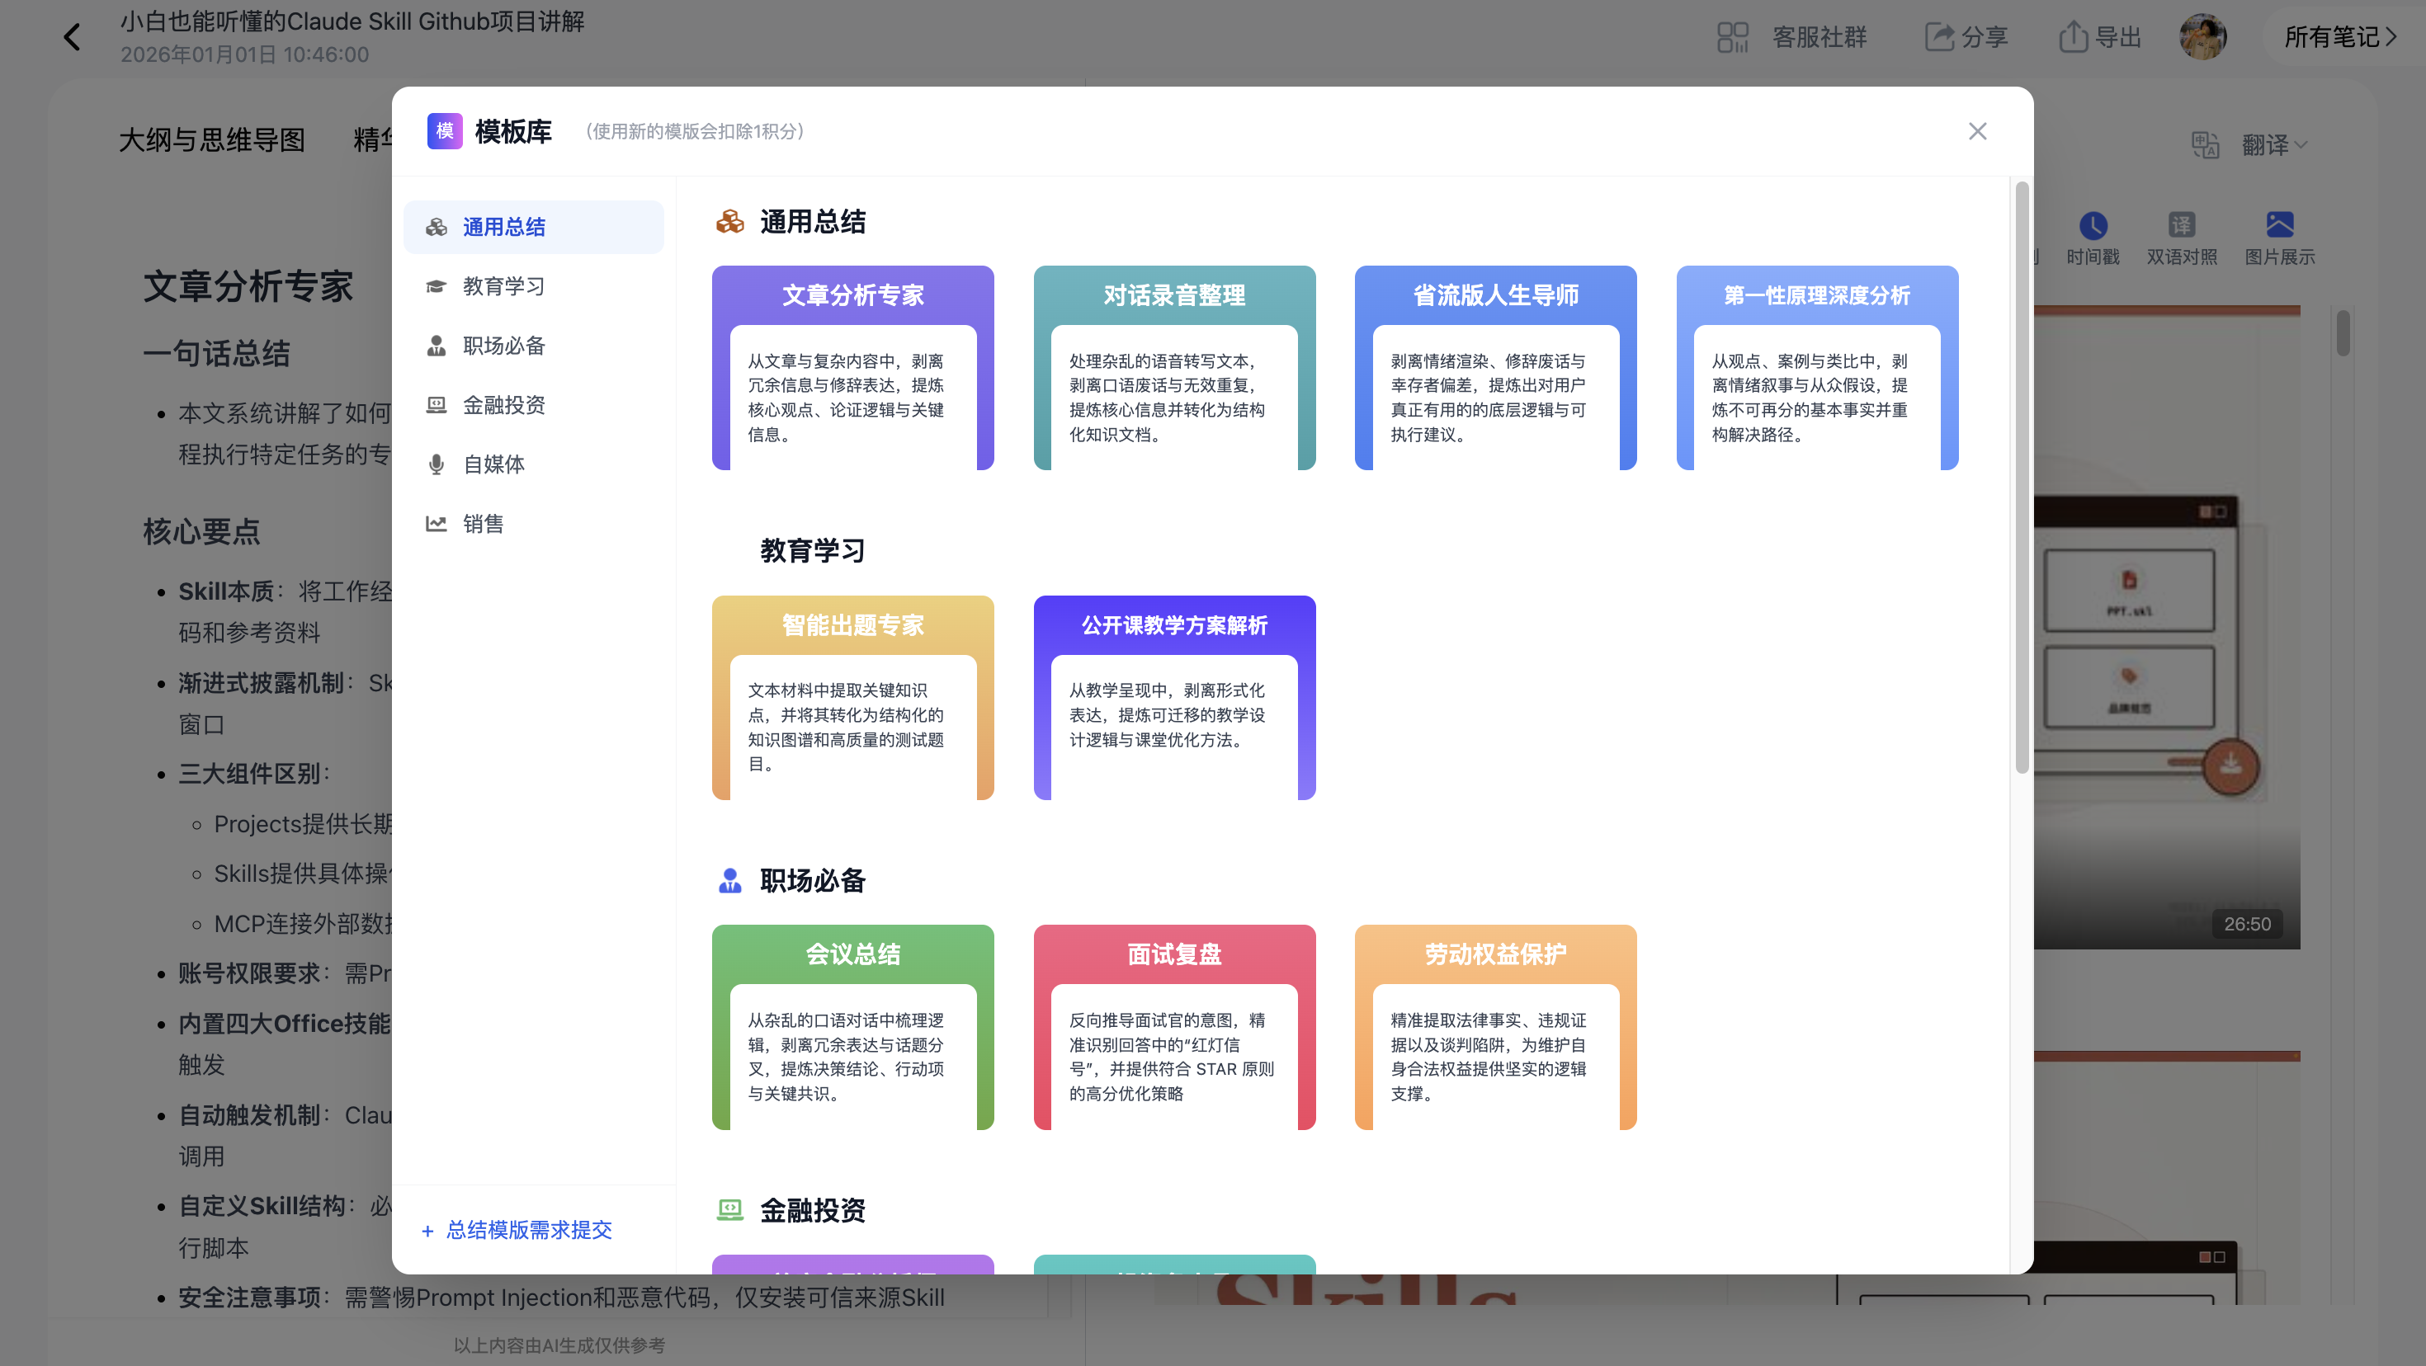Choose 会议总结 template card

pos(852,1027)
